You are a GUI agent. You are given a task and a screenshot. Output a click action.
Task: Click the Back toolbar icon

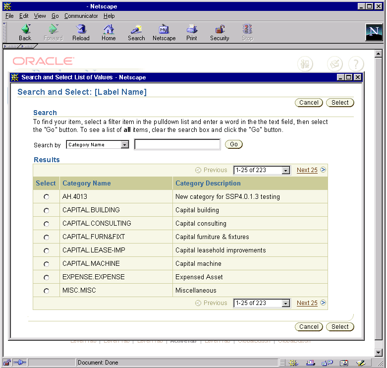(x=25, y=33)
